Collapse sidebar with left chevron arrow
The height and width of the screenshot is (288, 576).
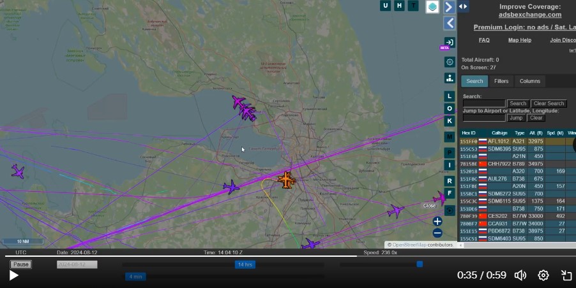click(450, 23)
